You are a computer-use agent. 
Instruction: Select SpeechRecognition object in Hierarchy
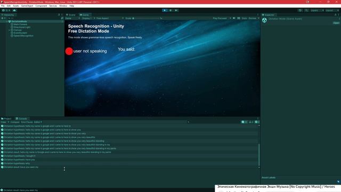[23, 36]
